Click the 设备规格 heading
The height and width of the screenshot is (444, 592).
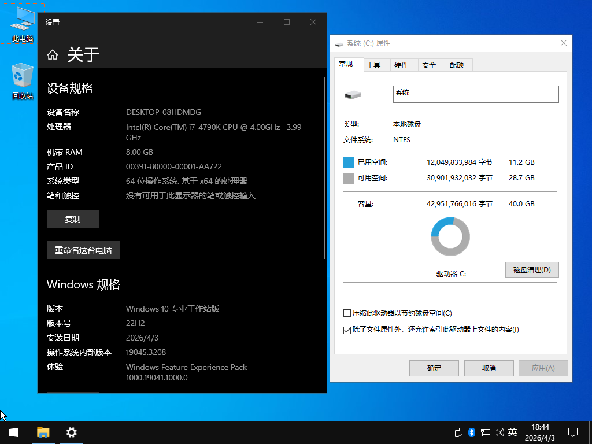point(70,88)
